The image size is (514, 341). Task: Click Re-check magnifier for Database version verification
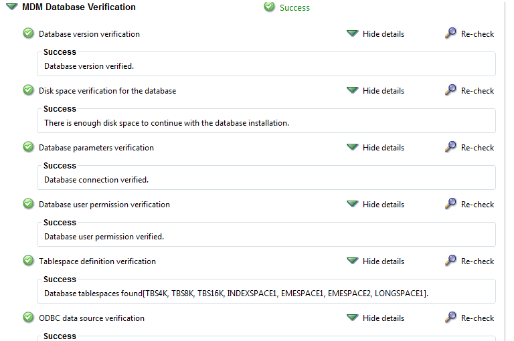tap(450, 33)
